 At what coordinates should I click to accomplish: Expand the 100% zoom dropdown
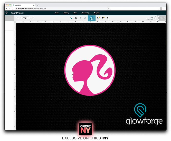pyautogui.click(x=25, y=18)
